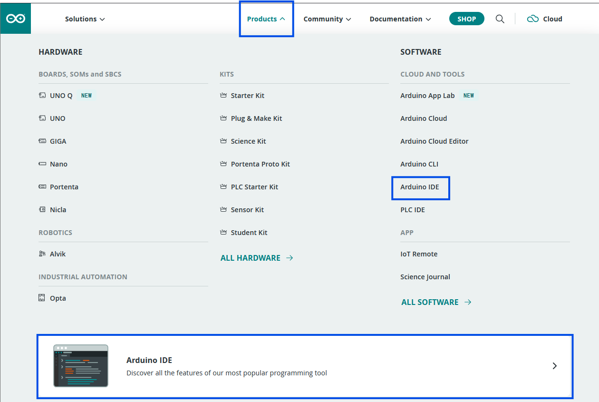
Task: Click the robot icon beside Alvik
Action: [42, 254]
